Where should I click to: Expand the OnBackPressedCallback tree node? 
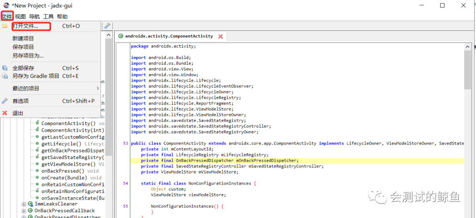(24, 211)
